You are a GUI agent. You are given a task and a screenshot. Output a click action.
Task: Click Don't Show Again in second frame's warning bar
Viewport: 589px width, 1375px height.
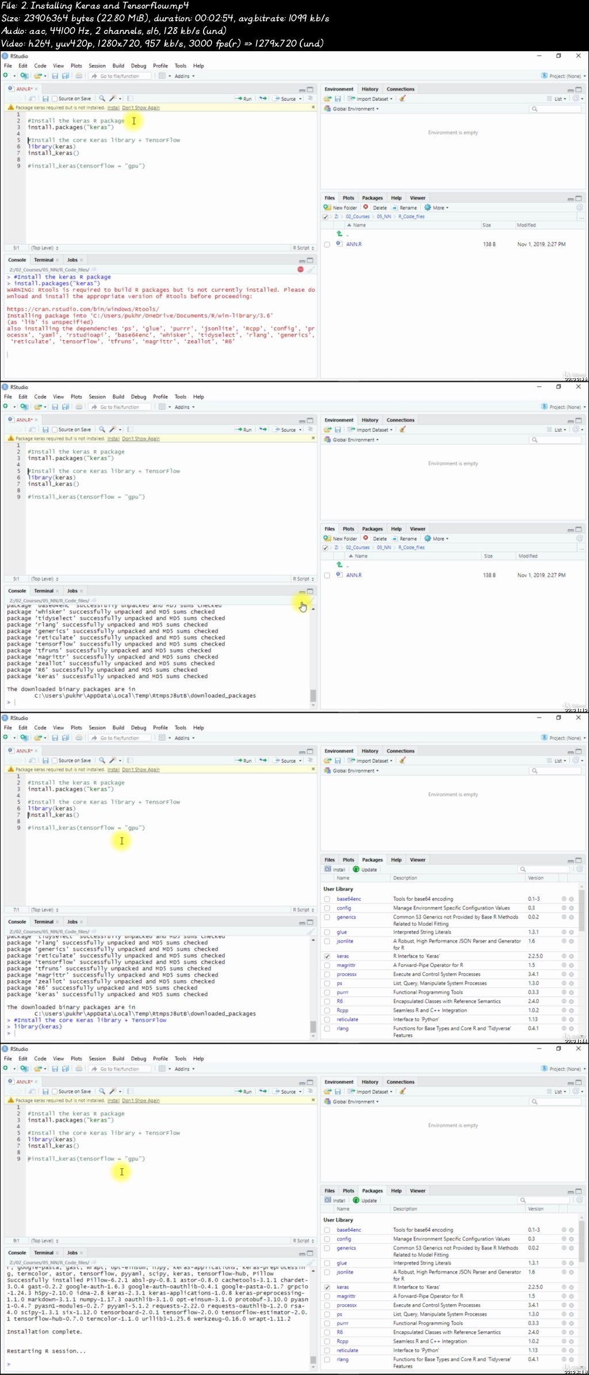pyautogui.click(x=141, y=439)
